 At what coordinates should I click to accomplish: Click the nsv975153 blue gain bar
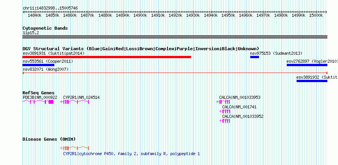[254, 57]
